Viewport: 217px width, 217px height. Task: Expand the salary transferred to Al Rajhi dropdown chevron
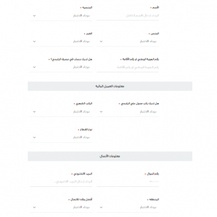pos(101,112)
